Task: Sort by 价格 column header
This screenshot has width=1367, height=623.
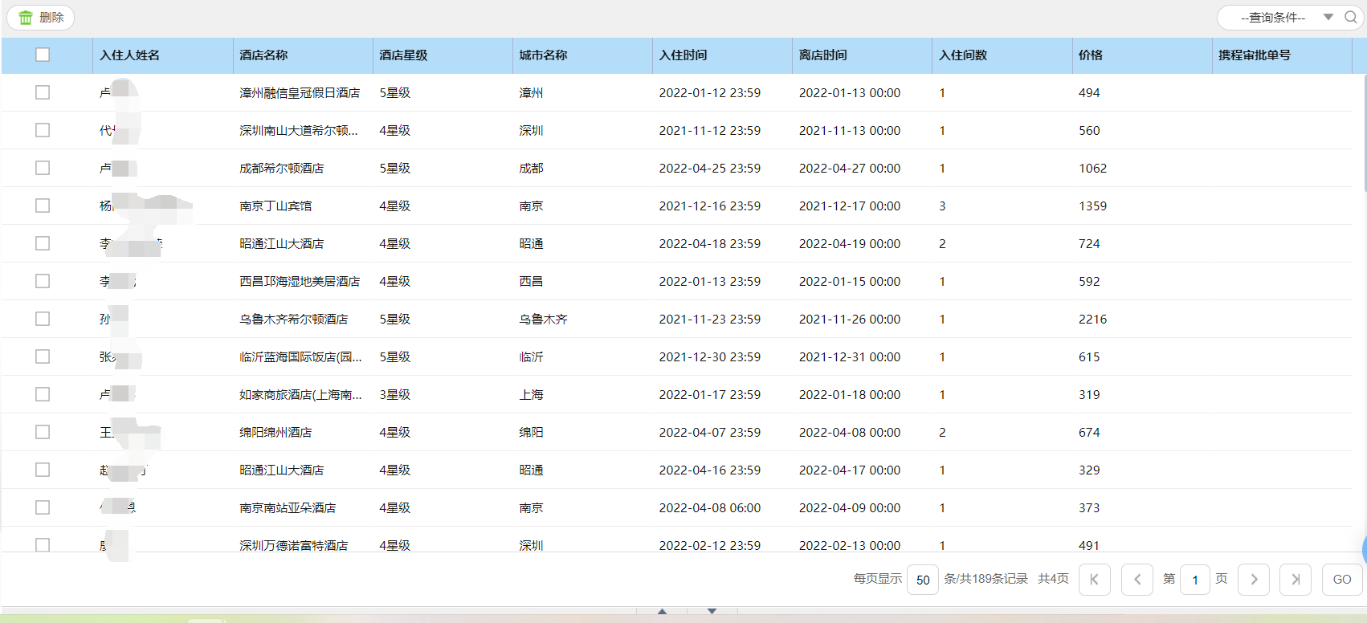Action: pos(1090,55)
